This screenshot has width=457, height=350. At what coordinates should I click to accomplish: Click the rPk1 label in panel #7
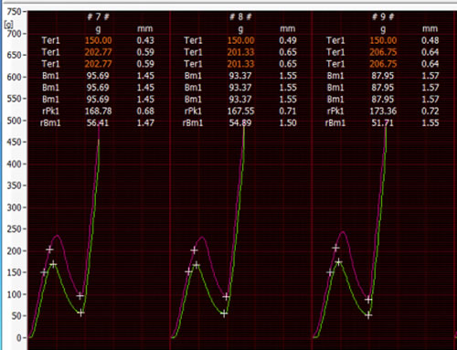(x=50, y=111)
